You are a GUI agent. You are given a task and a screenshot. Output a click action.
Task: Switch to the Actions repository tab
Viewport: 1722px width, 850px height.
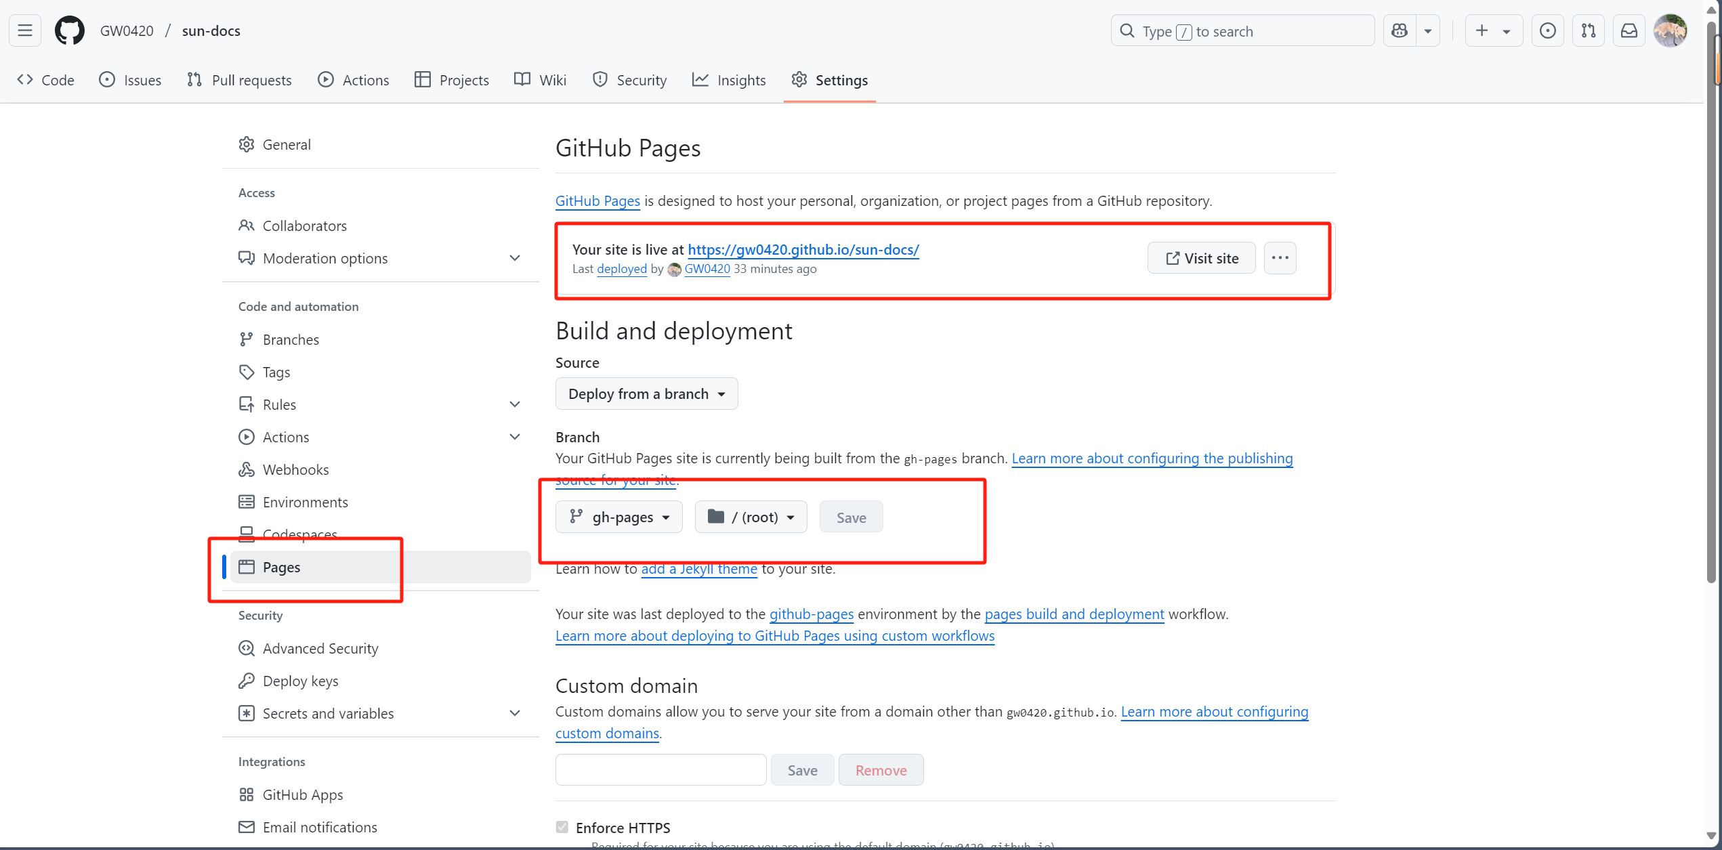pos(353,80)
